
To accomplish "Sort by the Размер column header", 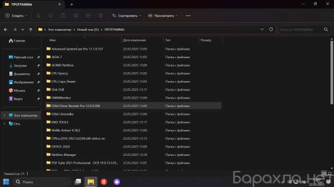I will coord(206,40).
